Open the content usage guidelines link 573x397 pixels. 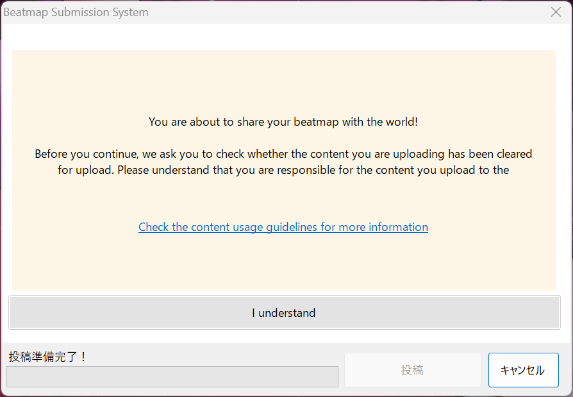283,227
